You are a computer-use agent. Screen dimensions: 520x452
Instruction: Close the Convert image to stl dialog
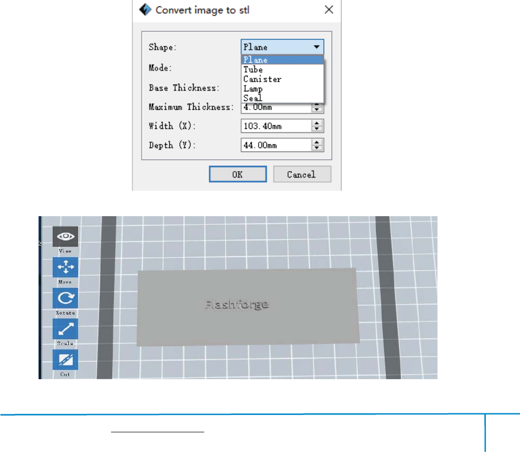point(329,10)
